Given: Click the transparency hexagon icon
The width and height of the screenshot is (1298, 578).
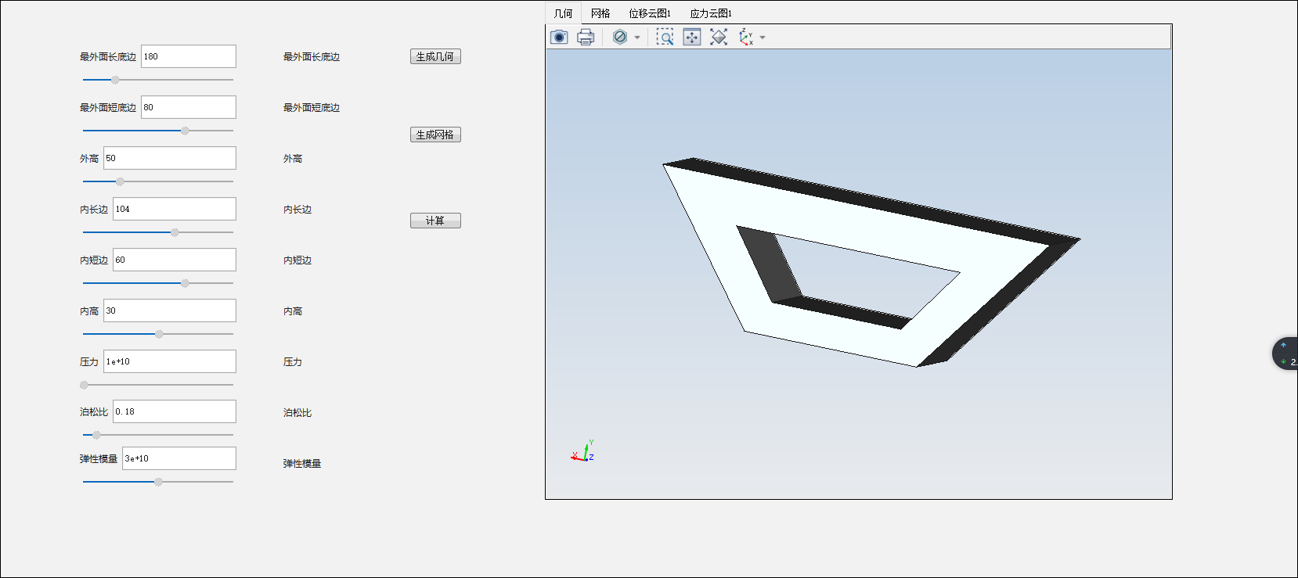Looking at the screenshot, I should [620, 37].
